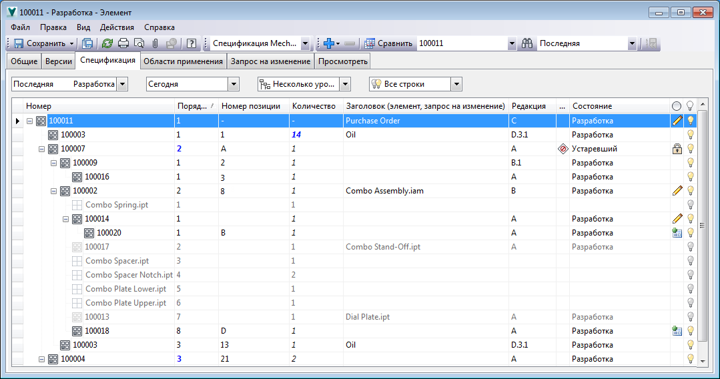The height and width of the screenshot is (379, 720).
Task: Collapse the 100014 tree node
Action: [65, 219]
